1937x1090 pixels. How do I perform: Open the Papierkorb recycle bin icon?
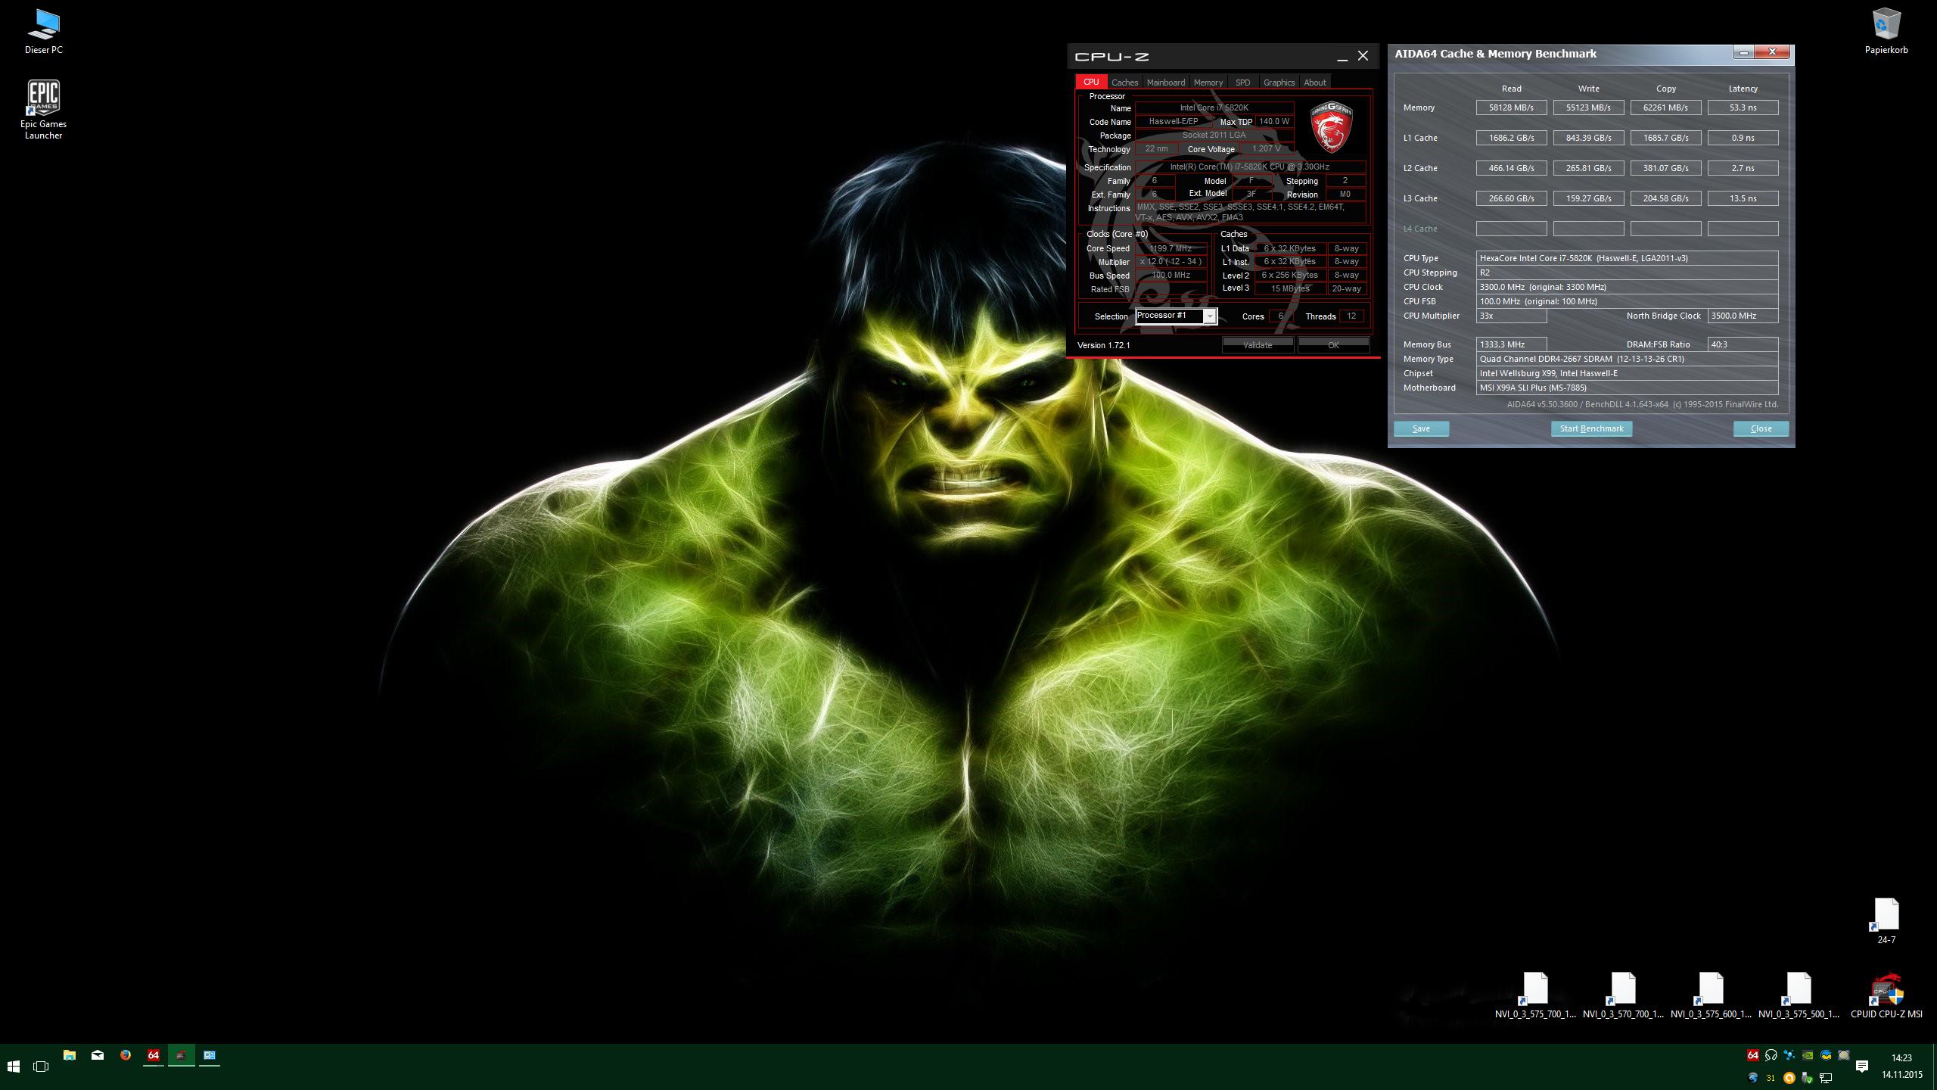pyautogui.click(x=1886, y=32)
